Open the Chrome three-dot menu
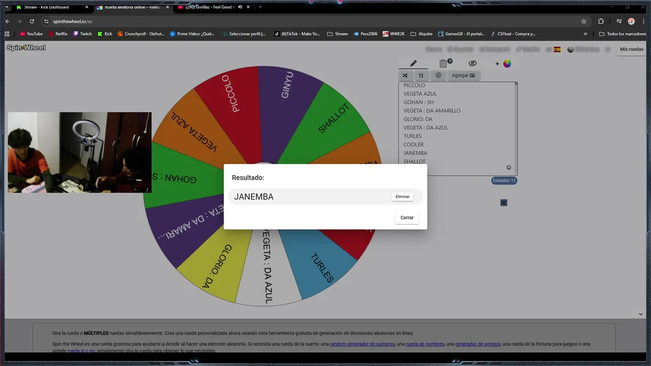651x366 pixels. (643, 21)
